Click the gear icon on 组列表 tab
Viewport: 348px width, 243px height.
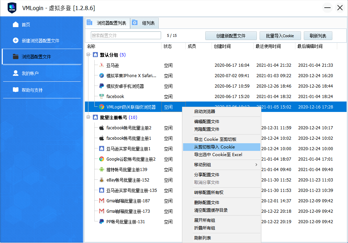(x=135, y=22)
